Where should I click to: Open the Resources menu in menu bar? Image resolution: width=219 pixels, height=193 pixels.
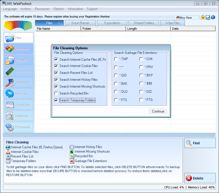42,9
